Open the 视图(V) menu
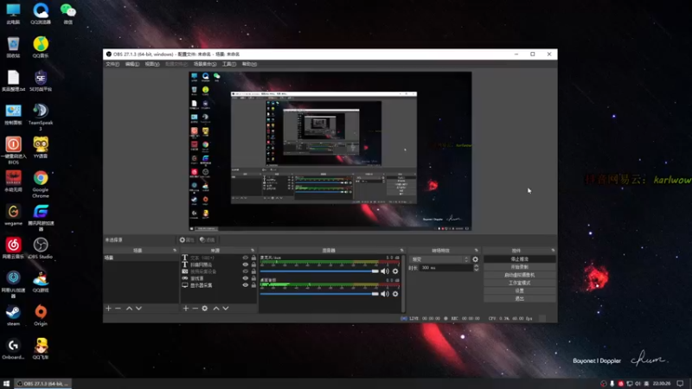 (152, 64)
